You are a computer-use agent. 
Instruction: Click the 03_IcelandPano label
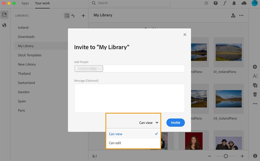[x=225, y=118]
